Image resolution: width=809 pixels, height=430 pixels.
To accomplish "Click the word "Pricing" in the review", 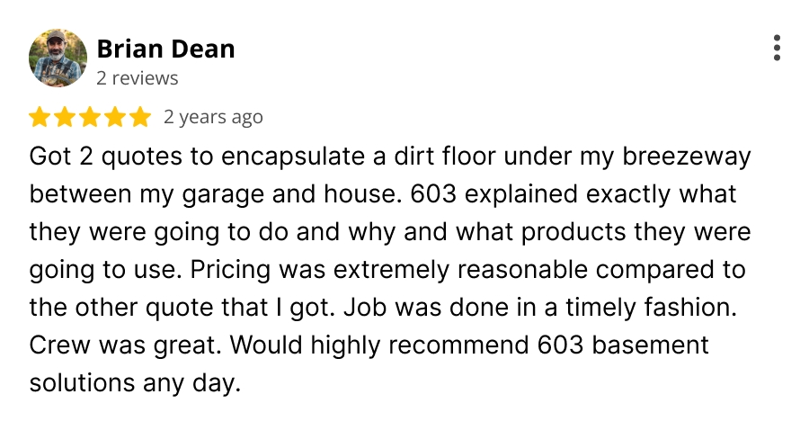I will (230, 270).
